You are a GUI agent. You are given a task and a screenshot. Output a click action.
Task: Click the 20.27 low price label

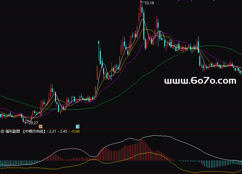click(x=33, y=123)
